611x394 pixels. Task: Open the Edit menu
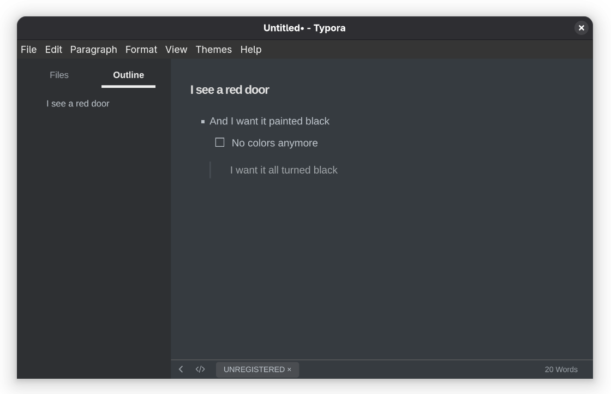coord(53,50)
